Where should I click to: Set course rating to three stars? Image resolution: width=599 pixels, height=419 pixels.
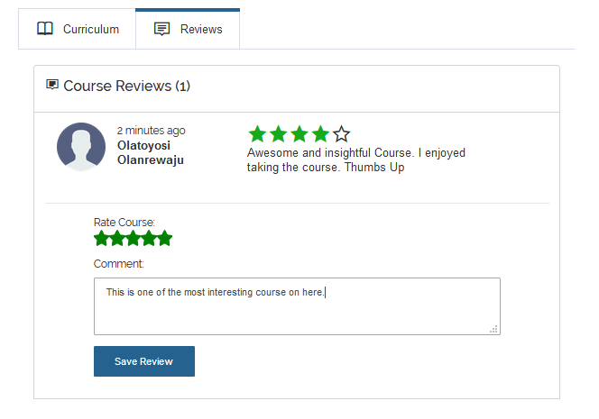[133, 238]
